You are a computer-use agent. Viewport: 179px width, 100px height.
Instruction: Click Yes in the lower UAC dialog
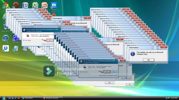click(x=107, y=72)
